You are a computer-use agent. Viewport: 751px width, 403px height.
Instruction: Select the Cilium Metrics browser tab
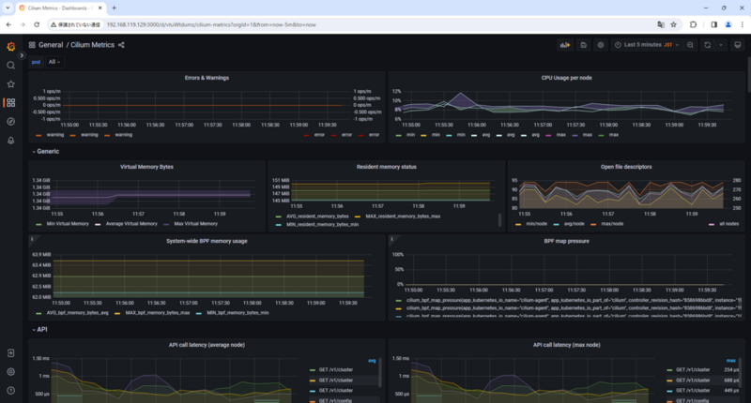coord(61,8)
